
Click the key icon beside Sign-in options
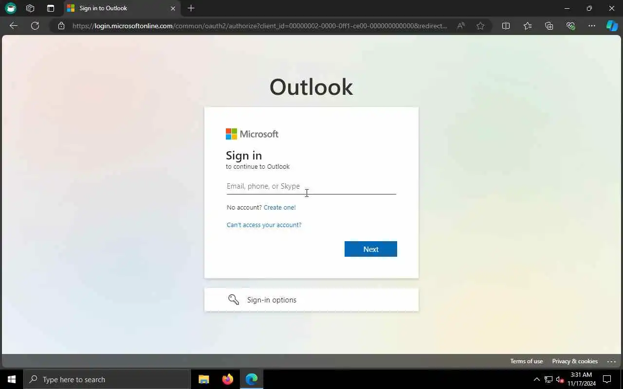coord(234,300)
